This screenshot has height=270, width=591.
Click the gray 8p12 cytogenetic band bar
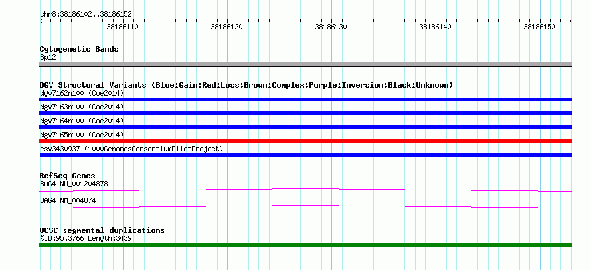tap(305, 64)
